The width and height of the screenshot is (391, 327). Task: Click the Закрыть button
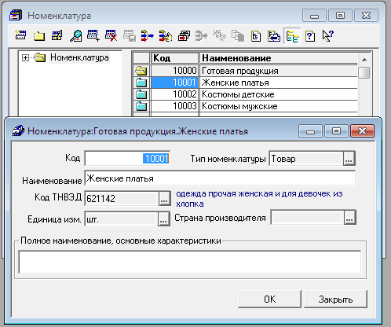335,299
